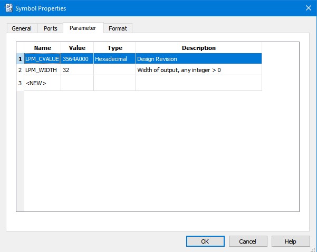The height and width of the screenshot is (252, 317).
Task: Select row header number 2
Action: pos(20,69)
